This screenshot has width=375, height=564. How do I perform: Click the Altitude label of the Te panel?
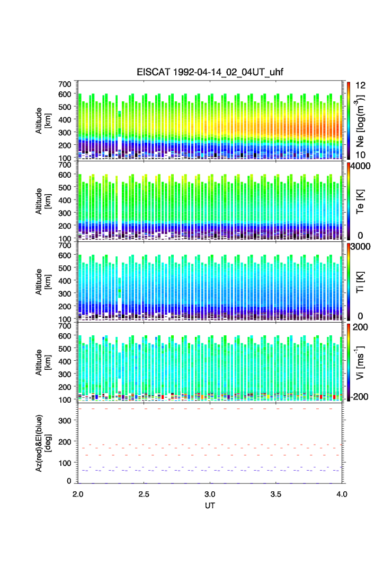click(x=43, y=202)
